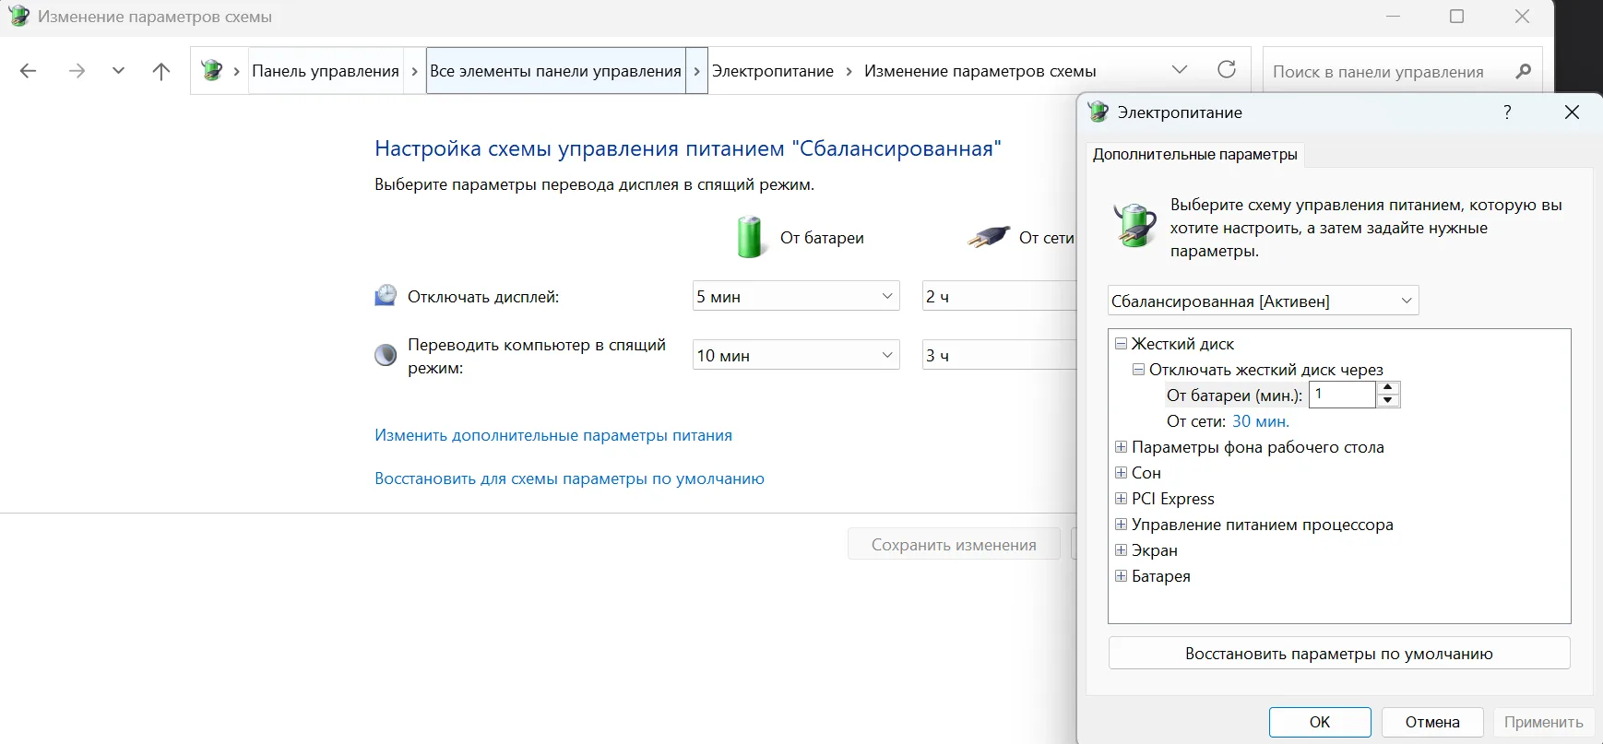
Task: Click 'Восстановить для схемы параметры по умолчанию'
Action: (x=569, y=478)
